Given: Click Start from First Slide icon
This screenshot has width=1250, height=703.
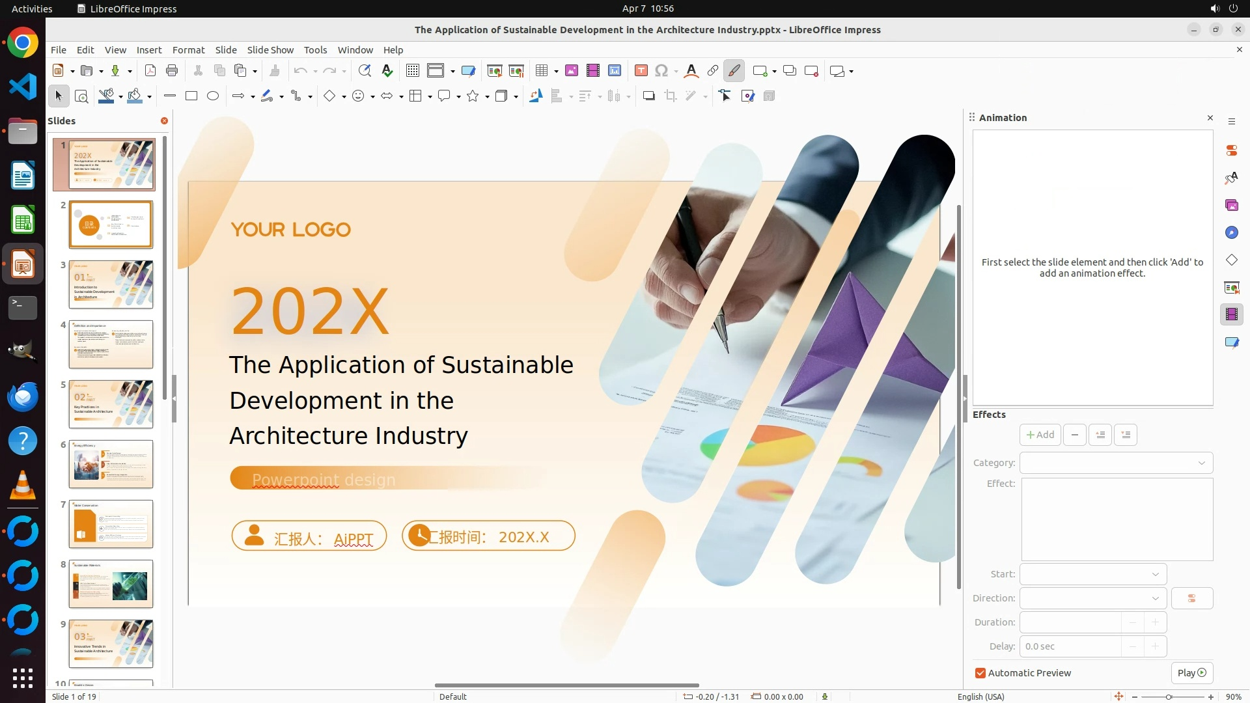Looking at the screenshot, I should [494, 71].
